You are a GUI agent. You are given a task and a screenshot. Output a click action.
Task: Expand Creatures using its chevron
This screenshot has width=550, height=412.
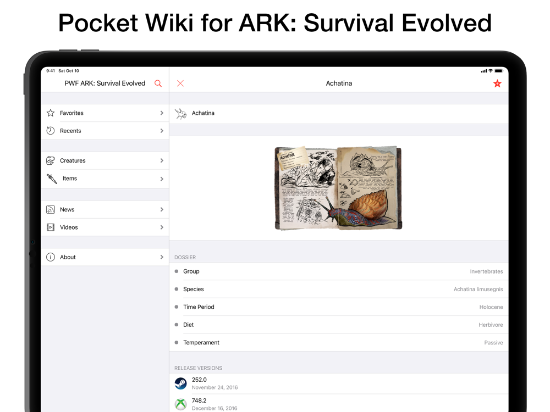tap(162, 160)
